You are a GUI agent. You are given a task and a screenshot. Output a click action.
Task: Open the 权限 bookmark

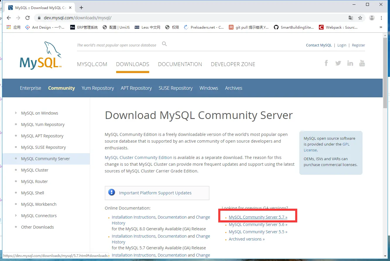coord(172,27)
